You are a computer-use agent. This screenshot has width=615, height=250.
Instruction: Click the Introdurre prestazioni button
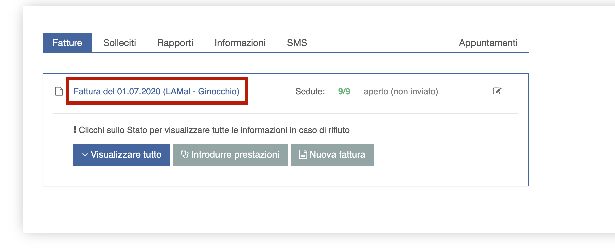pyautogui.click(x=230, y=155)
